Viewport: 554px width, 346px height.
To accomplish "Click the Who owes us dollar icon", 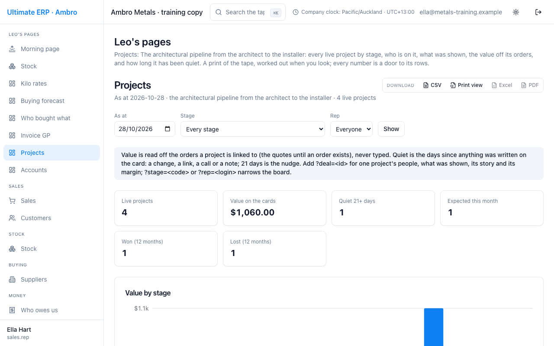I will coord(12,310).
